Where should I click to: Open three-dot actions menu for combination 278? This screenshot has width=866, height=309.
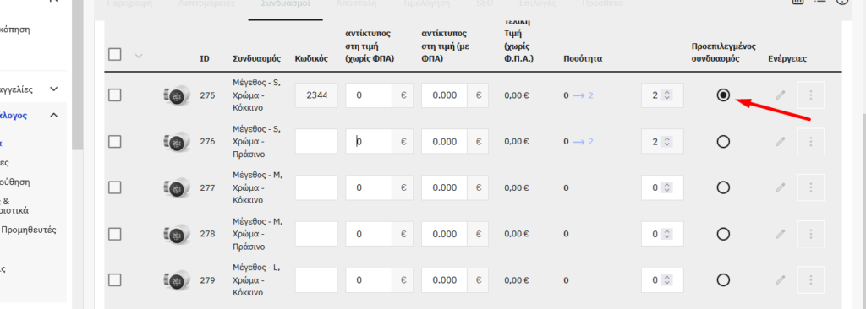coord(811,234)
